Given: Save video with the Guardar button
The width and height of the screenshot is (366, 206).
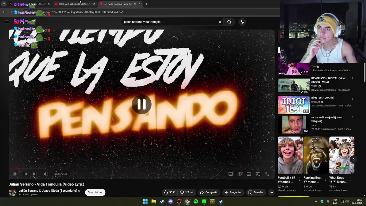Looking at the screenshot, I should coord(256,192).
